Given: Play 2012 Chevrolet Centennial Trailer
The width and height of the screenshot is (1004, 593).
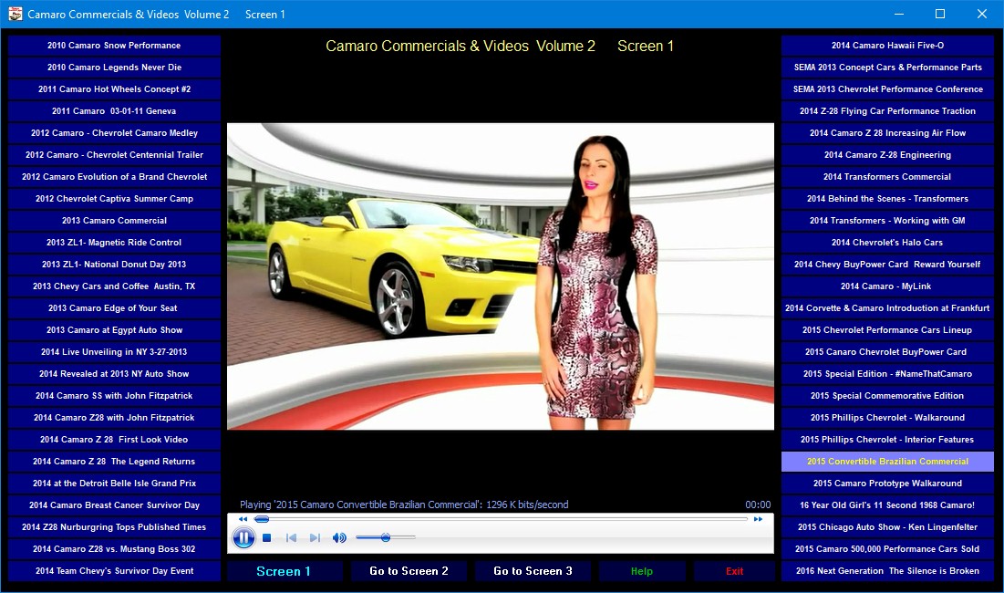Looking at the screenshot, I should (114, 155).
